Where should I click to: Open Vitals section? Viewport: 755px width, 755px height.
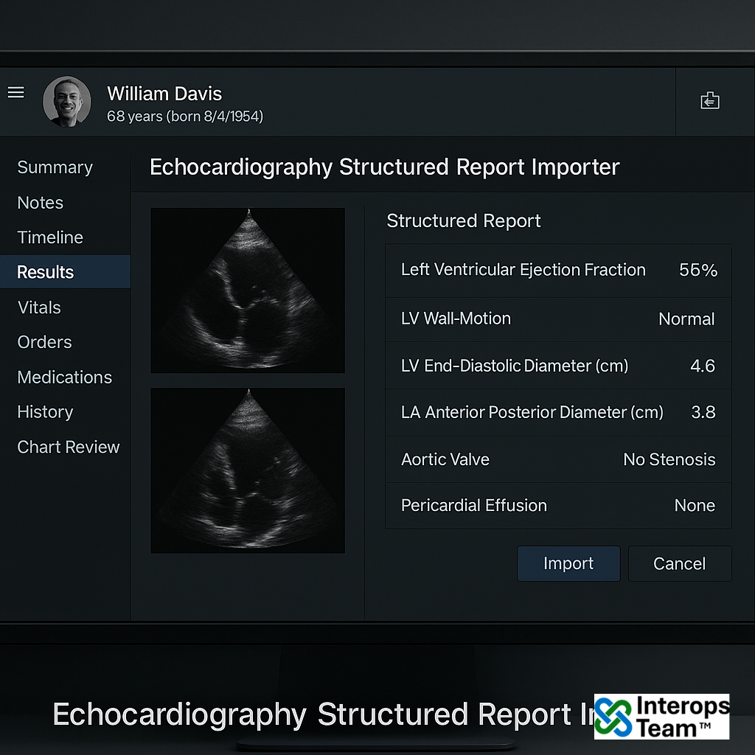tap(39, 307)
